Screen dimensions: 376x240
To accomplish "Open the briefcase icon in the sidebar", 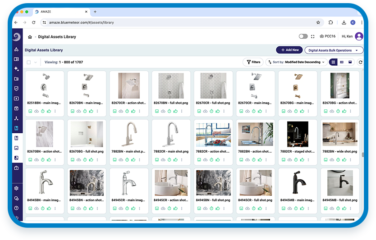I will (16, 168).
